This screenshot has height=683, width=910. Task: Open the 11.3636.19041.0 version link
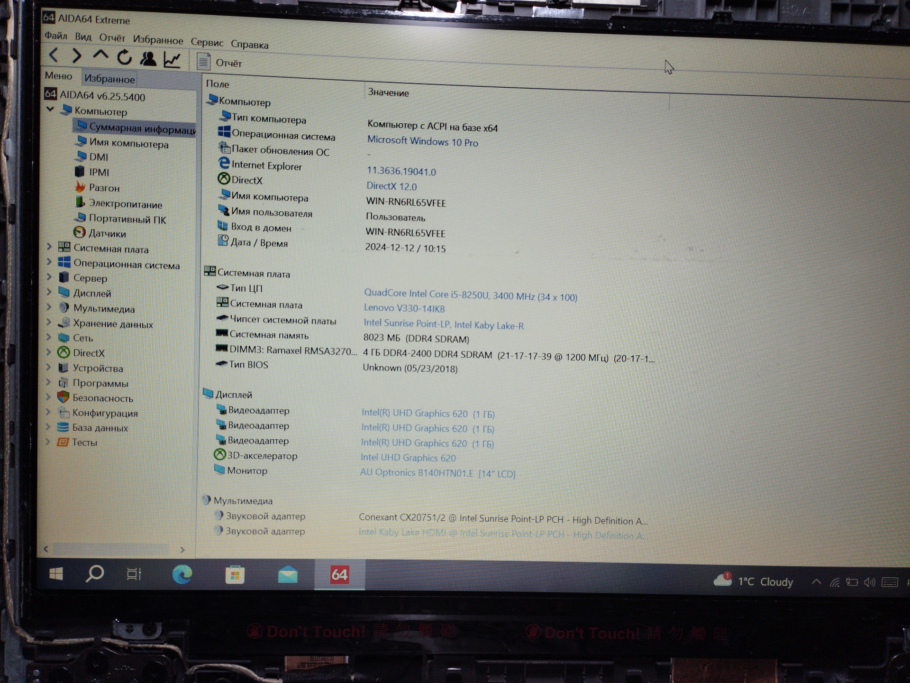401,171
